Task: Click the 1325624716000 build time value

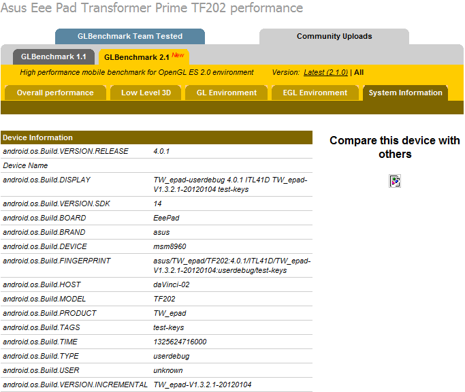Action: (x=180, y=342)
